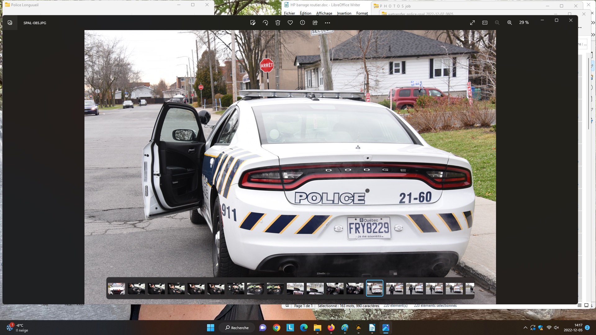
Task: Toggle actual size 1:1 view
Action: (485, 23)
